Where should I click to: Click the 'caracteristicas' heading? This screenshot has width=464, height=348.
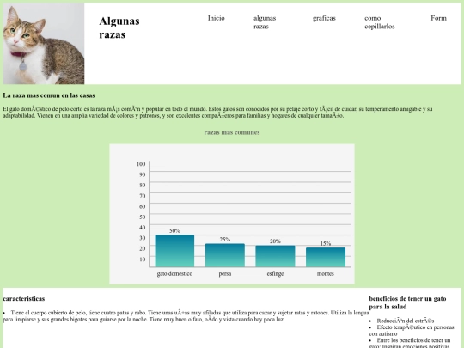(24, 298)
